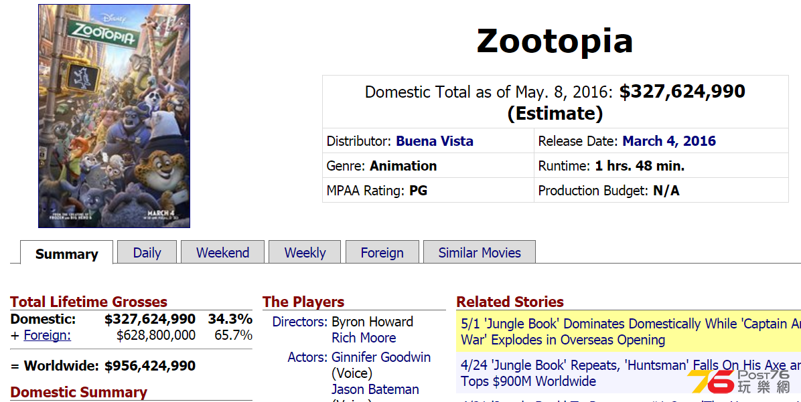Open the Zootopia movie poster image
801x402 pixels.
coord(114,116)
